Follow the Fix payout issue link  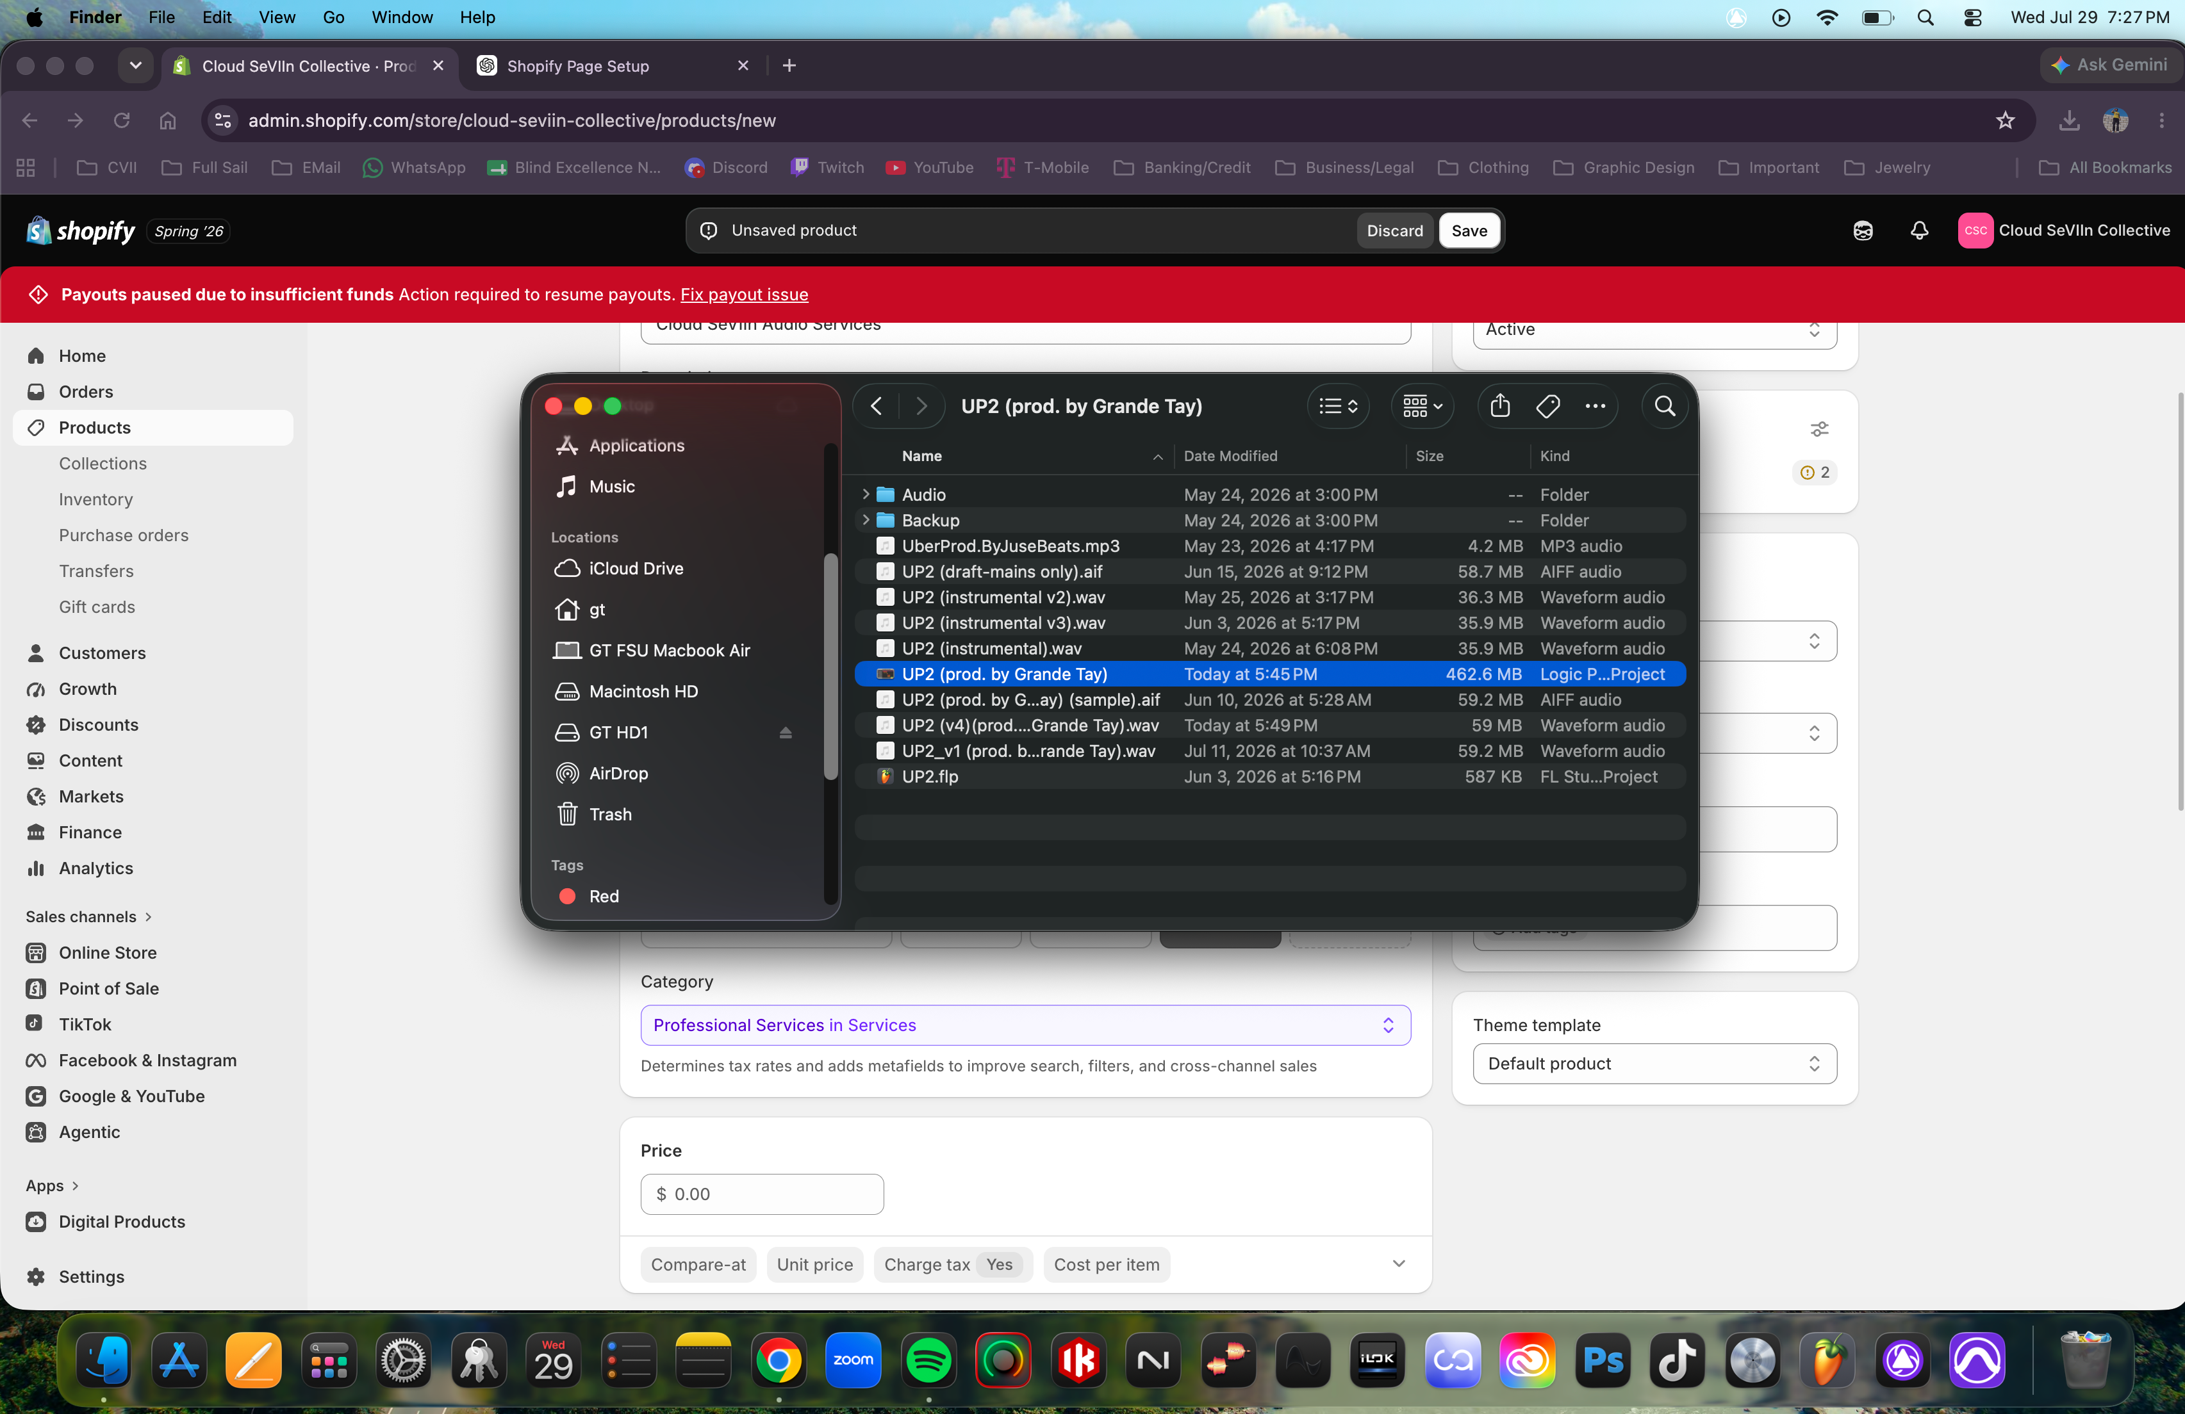[x=744, y=295]
